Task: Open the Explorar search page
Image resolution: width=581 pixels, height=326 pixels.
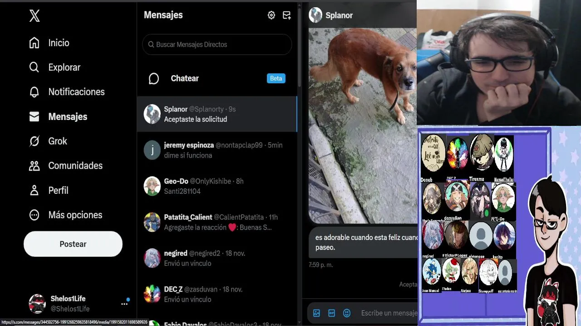Action: (x=54, y=67)
